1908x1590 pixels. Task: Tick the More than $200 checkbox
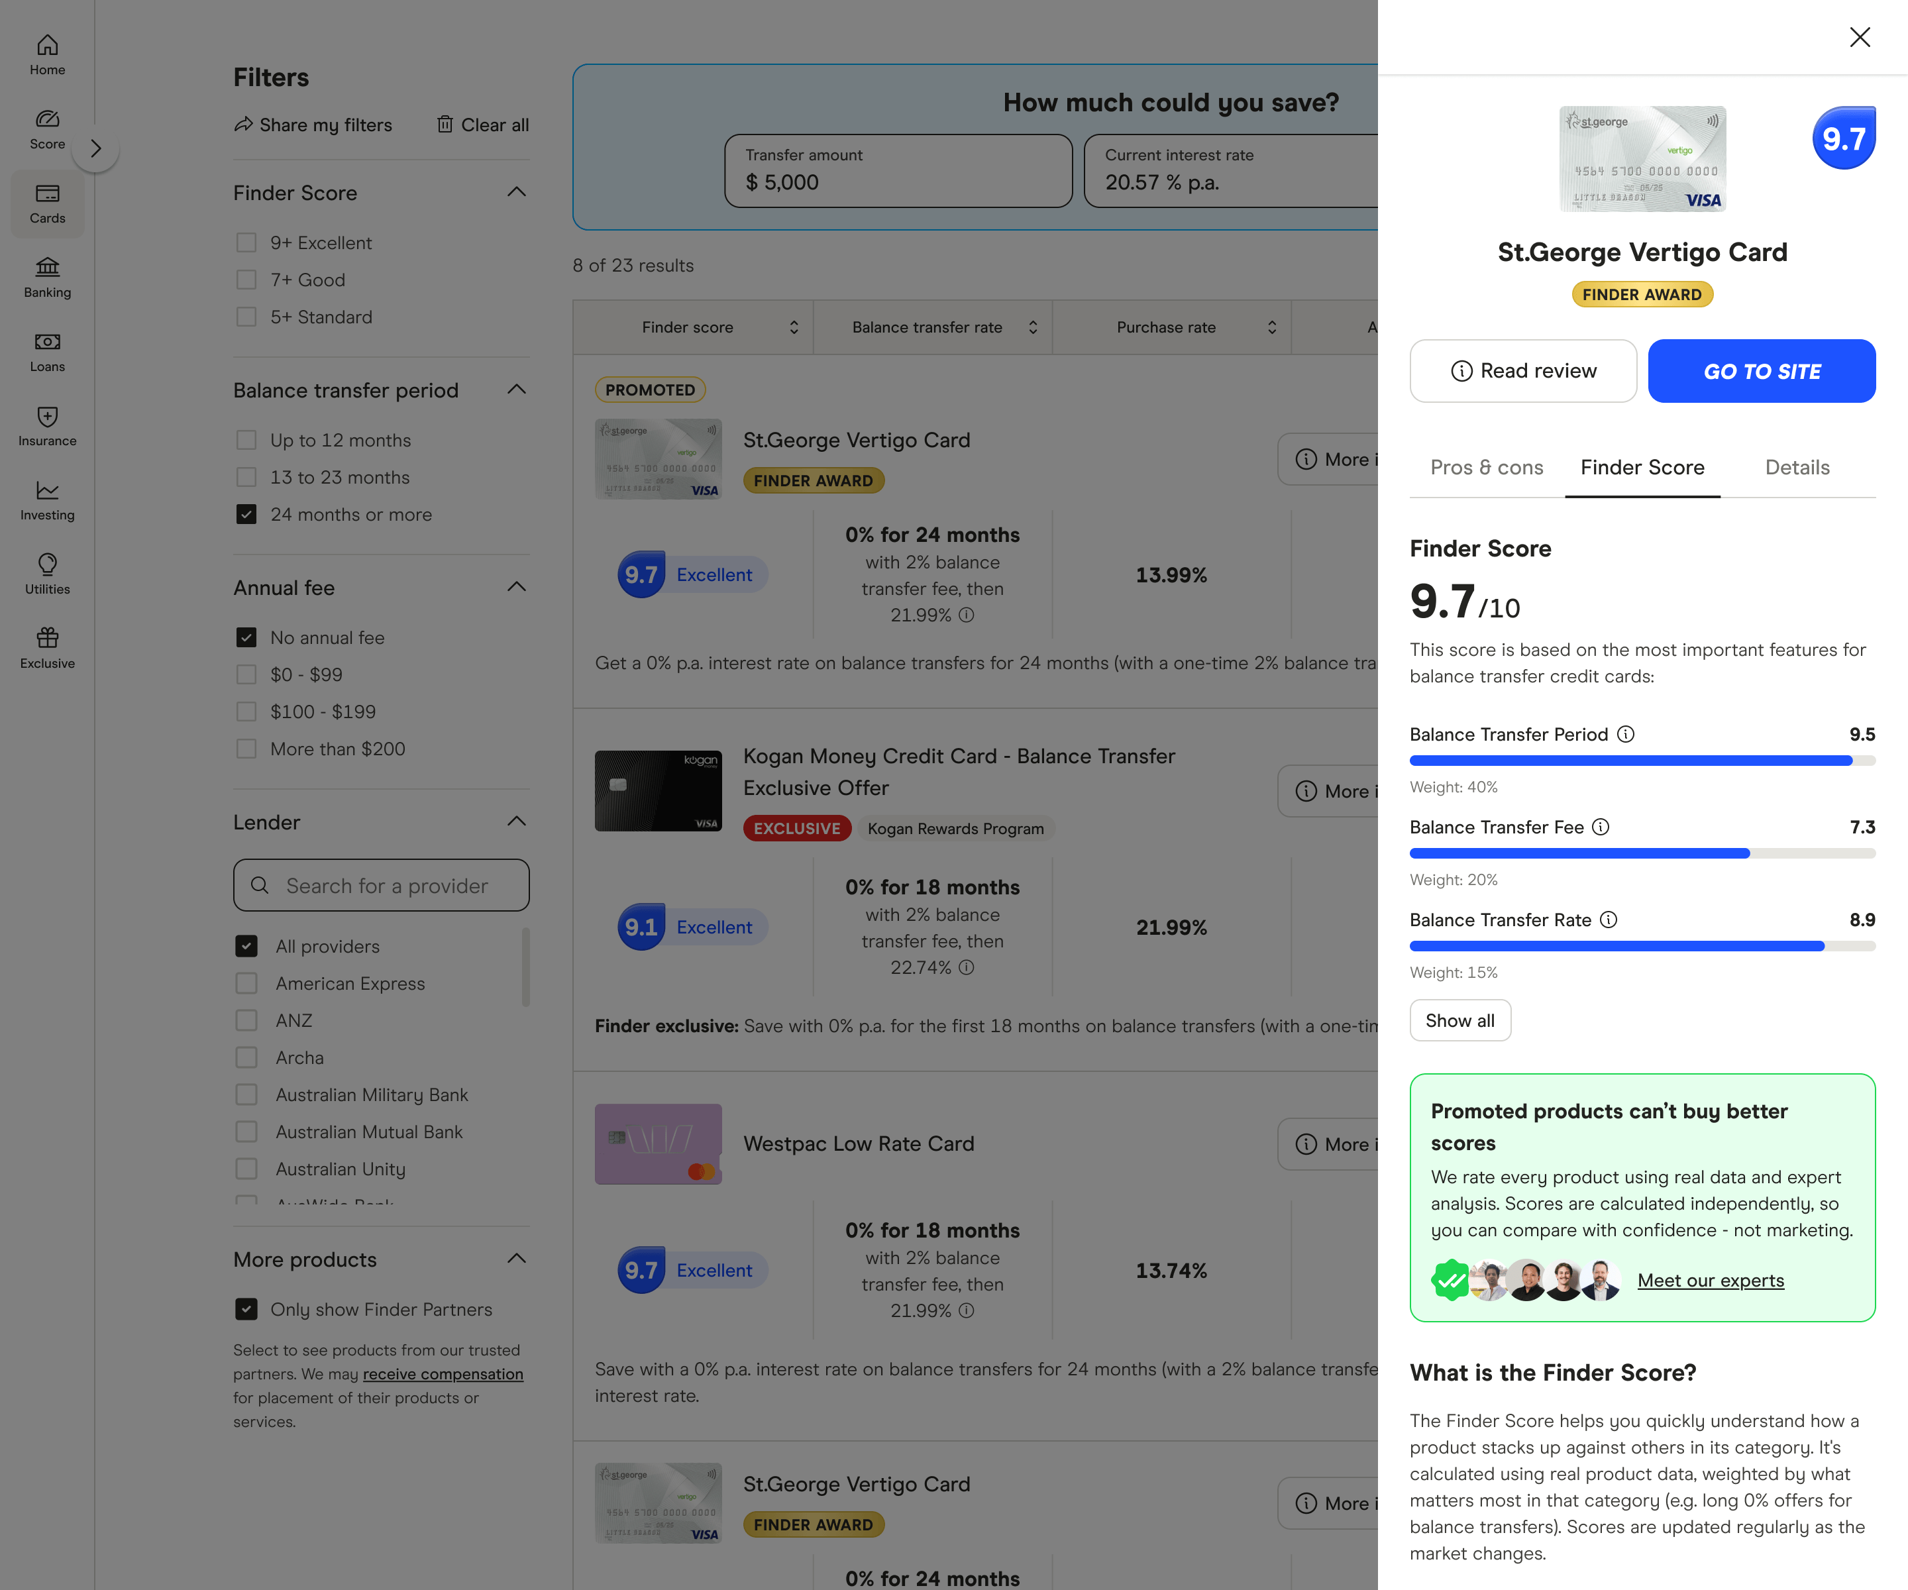[246, 749]
